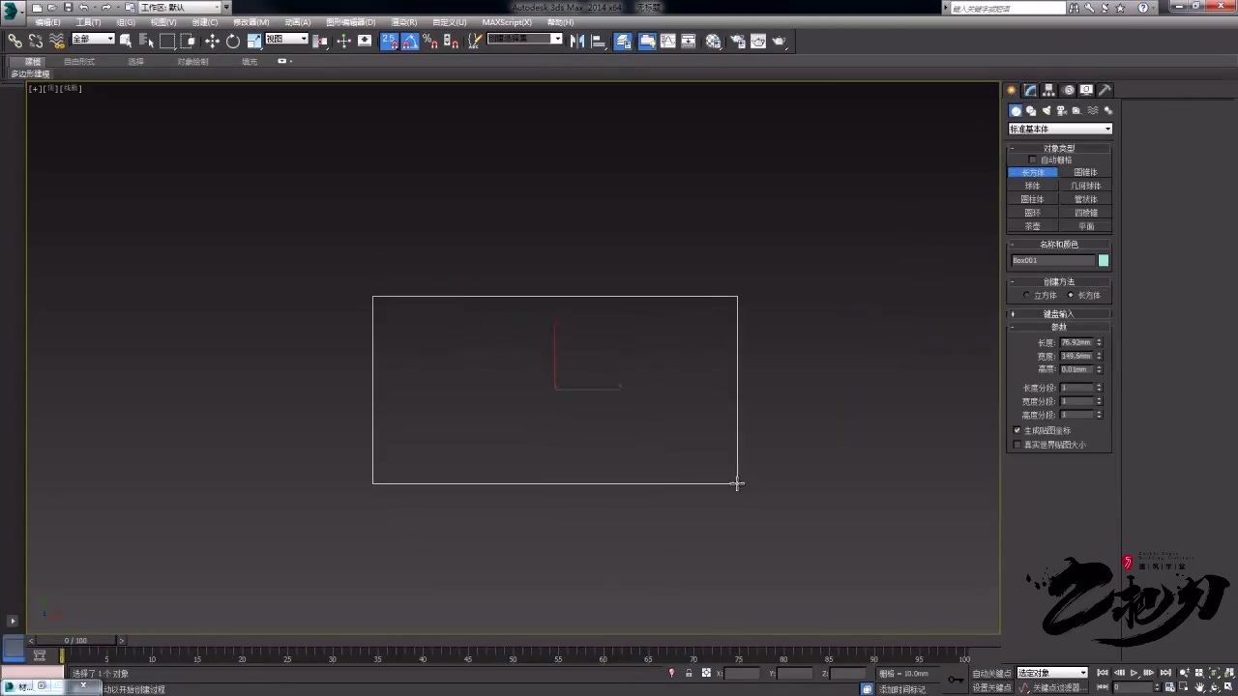
Task: Collapse the 参数 rollout
Action: pos(1059,327)
